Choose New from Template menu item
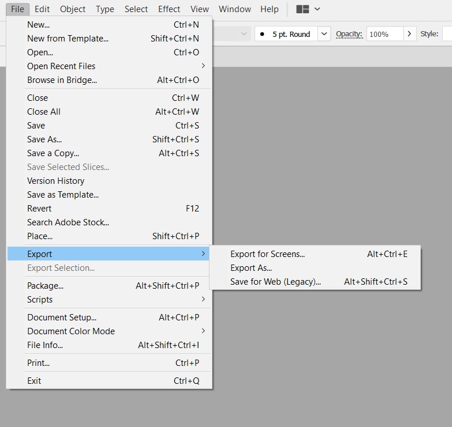 (68, 39)
